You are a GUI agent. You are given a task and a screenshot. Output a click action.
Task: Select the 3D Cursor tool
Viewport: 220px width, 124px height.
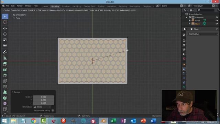click(x=5, y=22)
